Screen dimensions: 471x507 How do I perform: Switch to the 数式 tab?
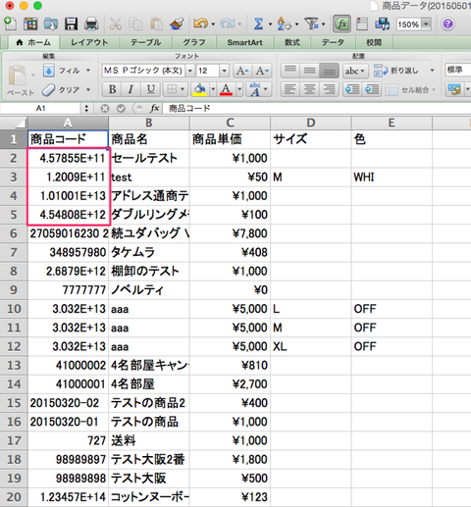(x=292, y=42)
